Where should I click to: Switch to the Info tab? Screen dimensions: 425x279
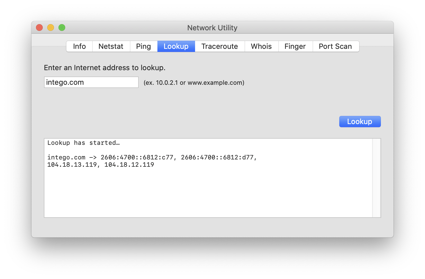[x=80, y=46]
